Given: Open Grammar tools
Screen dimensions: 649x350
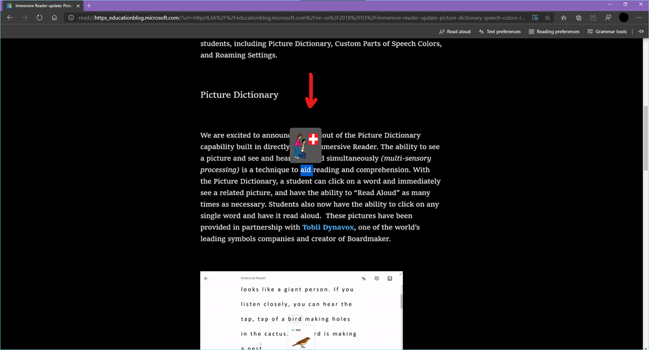Looking at the screenshot, I should pyautogui.click(x=607, y=31).
